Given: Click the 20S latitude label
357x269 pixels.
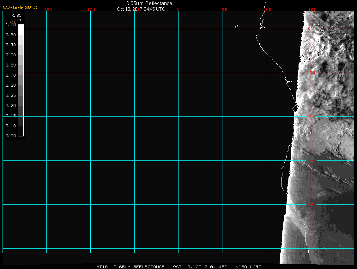Looking at the screenshot, I should pyautogui.click(x=312, y=204).
